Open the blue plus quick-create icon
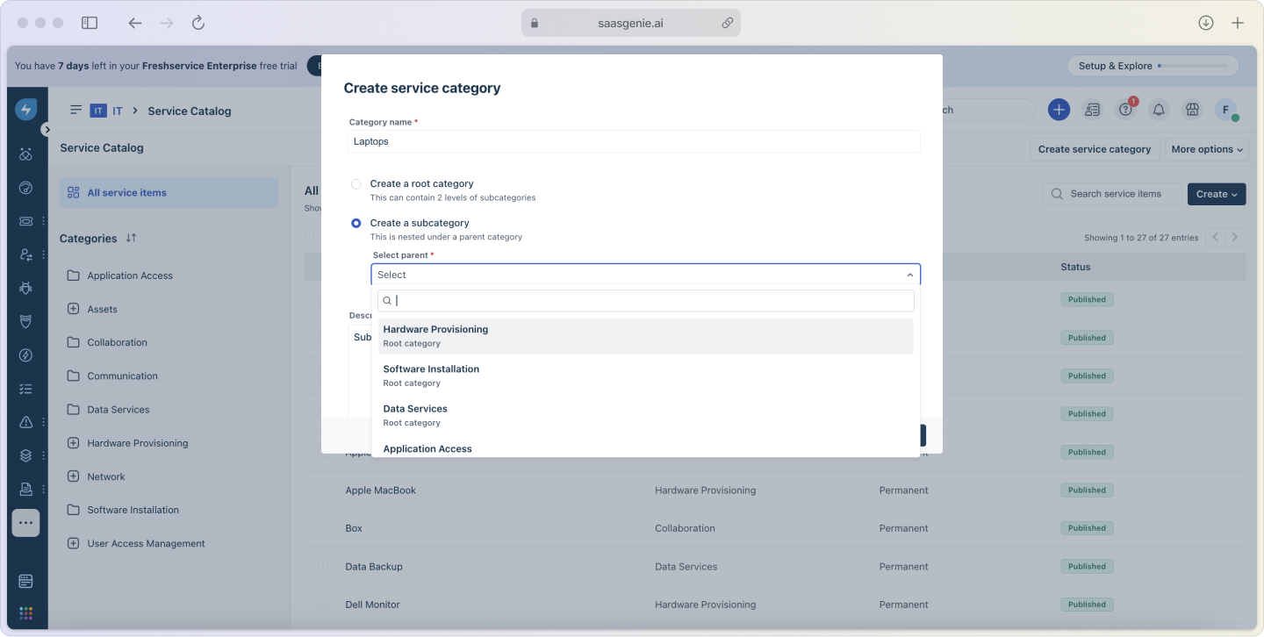This screenshot has width=1264, height=637. (x=1059, y=109)
